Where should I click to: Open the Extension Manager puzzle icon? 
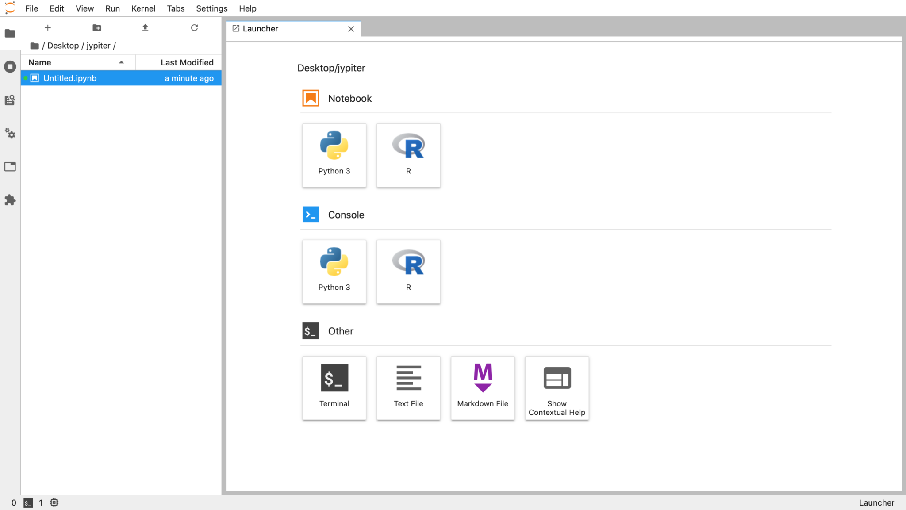coord(10,200)
